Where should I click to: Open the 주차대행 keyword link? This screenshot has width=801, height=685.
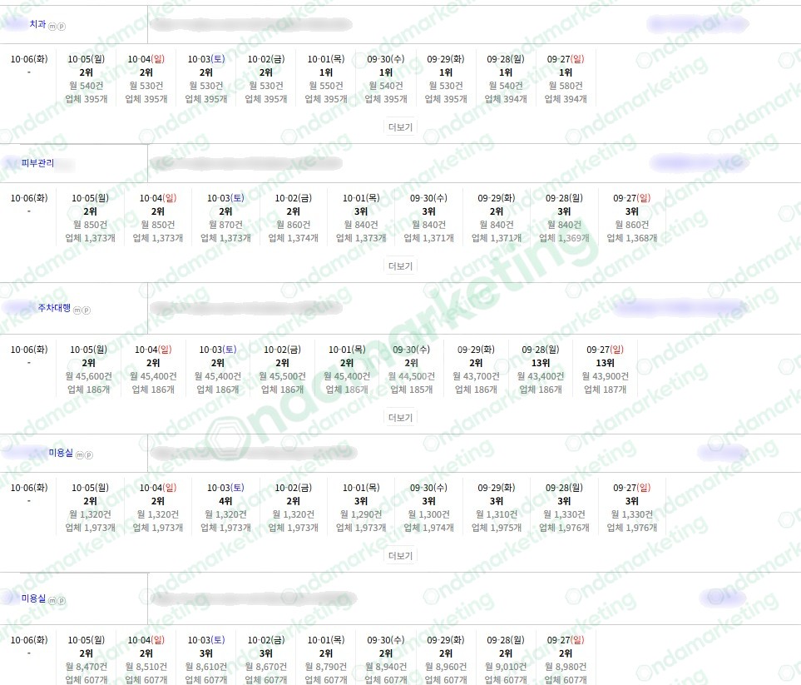click(54, 308)
